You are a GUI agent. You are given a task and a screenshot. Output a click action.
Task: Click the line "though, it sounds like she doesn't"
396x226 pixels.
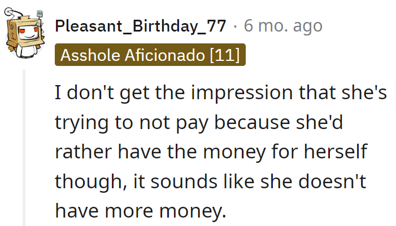pyautogui.click(x=216, y=181)
